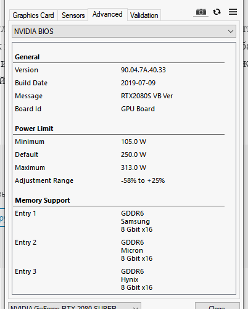This screenshot has width=248, height=309.
Task: Click the Default label under Power Limit
Action: coord(27,154)
